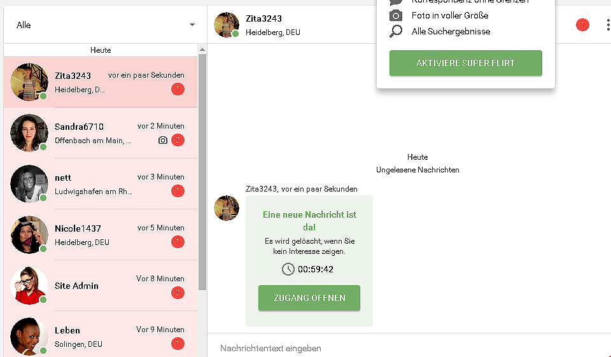Click the three-dot menu in chat header

tap(607, 25)
